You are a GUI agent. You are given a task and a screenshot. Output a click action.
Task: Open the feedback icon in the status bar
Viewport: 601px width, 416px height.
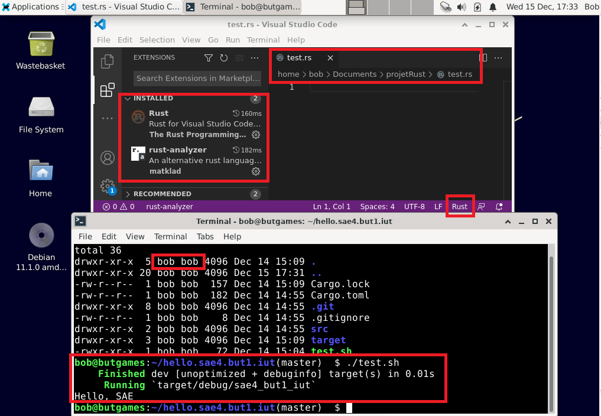click(481, 207)
